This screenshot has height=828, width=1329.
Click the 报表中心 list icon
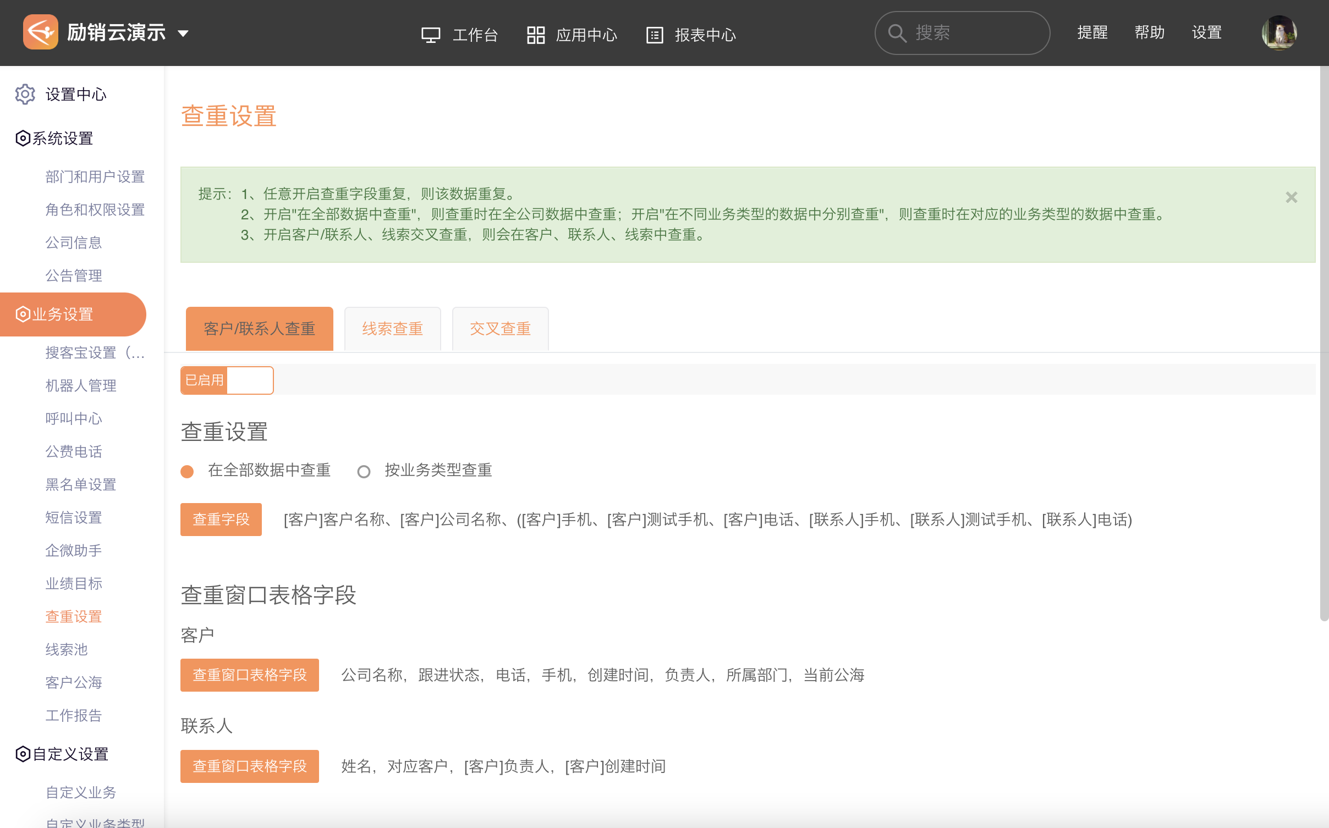[654, 35]
